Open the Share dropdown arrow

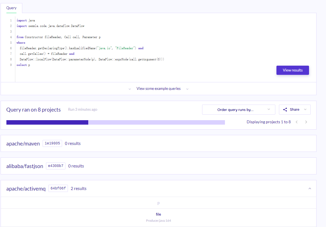305,109
